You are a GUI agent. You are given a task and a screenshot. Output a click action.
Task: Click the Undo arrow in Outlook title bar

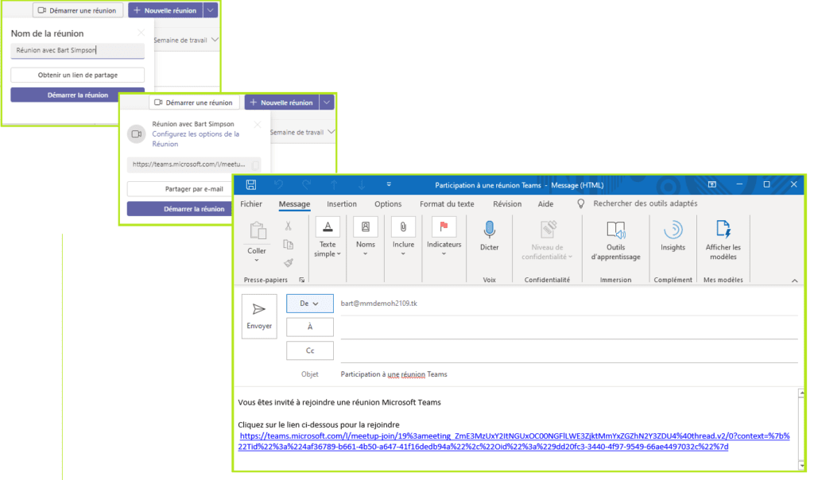coord(279,184)
